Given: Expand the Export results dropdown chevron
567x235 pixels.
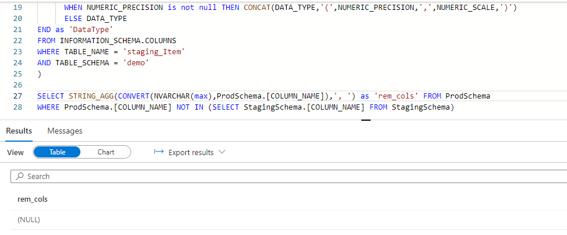Looking at the screenshot, I should pyautogui.click(x=221, y=152).
